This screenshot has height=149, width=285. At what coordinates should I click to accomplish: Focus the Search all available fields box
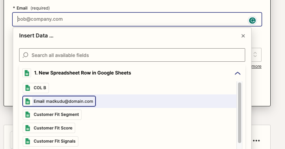coord(132,55)
